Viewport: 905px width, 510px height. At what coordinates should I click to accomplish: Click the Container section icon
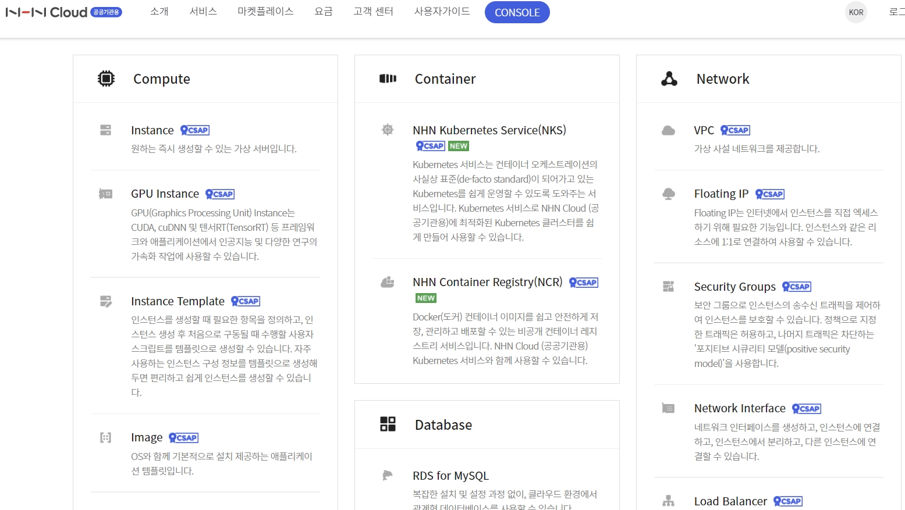click(388, 79)
